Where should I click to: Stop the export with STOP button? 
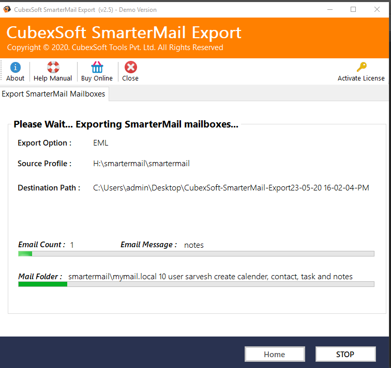tap(345, 354)
